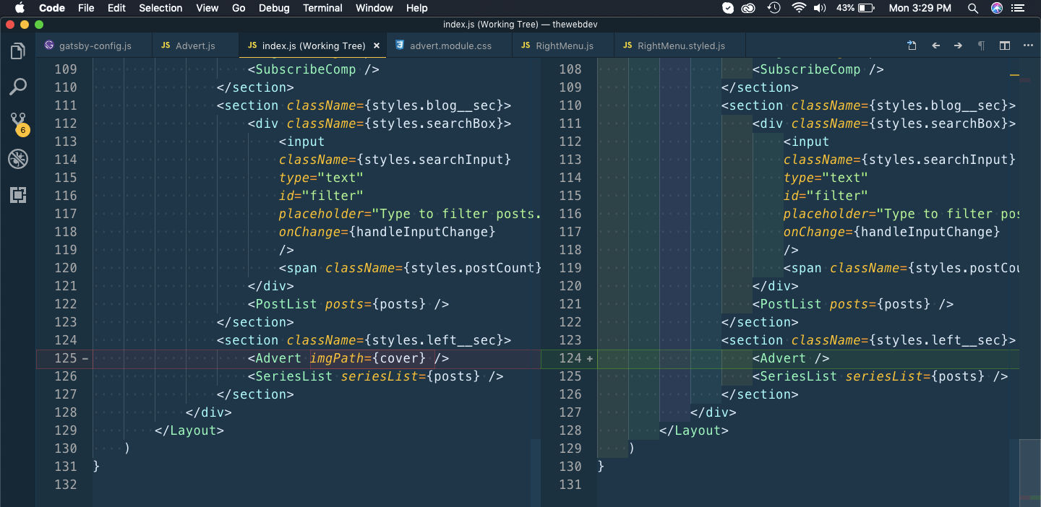Open the Debug menu
Screen dimensions: 1041x507
tap(274, 8)
